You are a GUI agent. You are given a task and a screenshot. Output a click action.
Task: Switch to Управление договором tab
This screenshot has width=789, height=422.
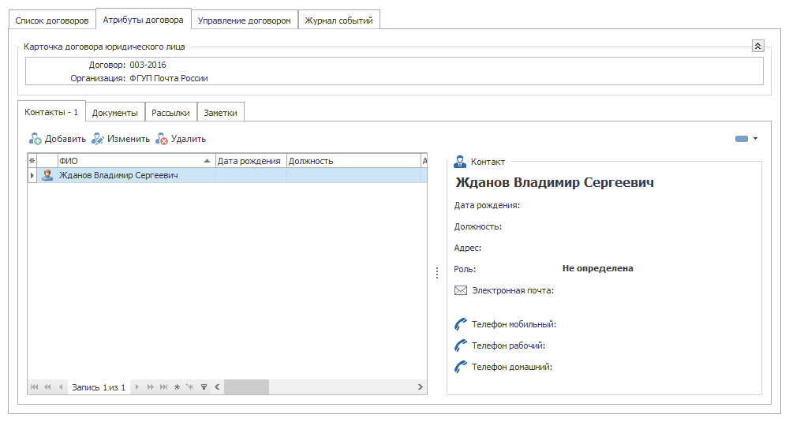(x=244, y=21)
